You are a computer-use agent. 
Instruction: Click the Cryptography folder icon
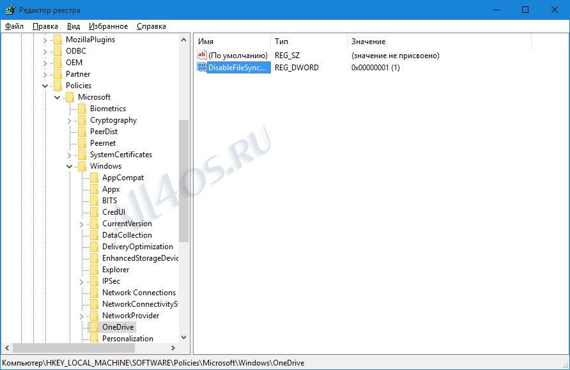pos(82,120)
